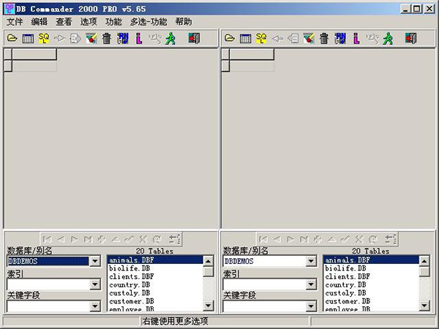
Task: Expand the left DBDEMOS database alias dropdown
Action: pyautogui.click(x=94, y=261)
